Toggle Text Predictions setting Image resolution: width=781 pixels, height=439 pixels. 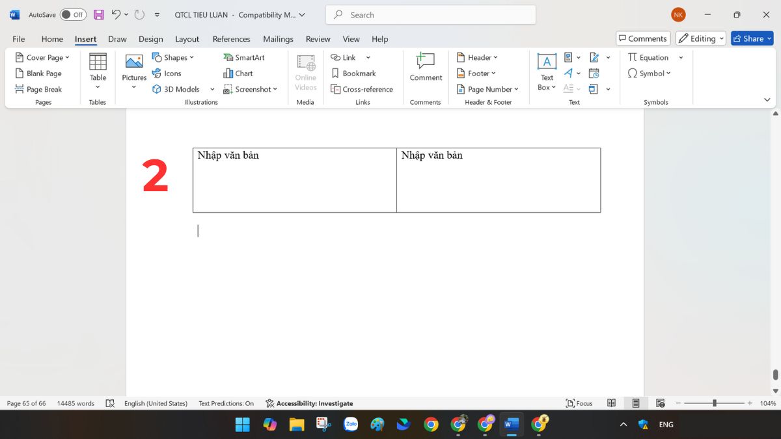pos(226,403)
